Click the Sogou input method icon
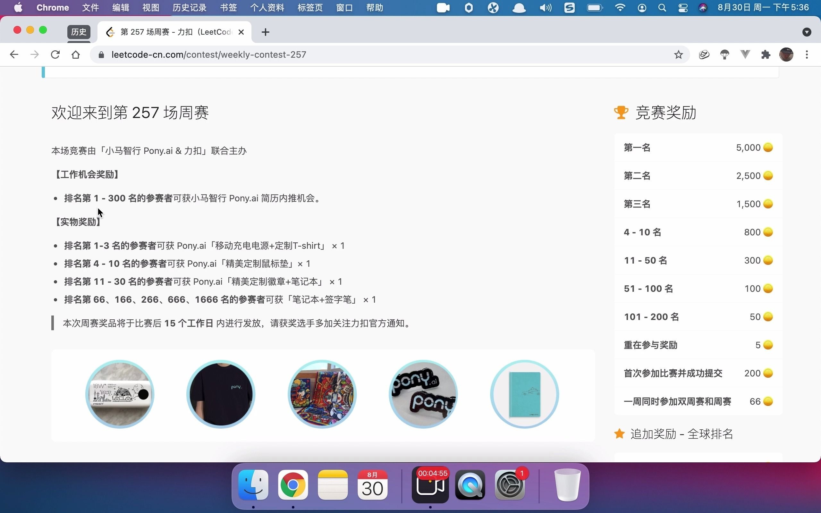The image size is (821, 513). (x=569, y=7)
